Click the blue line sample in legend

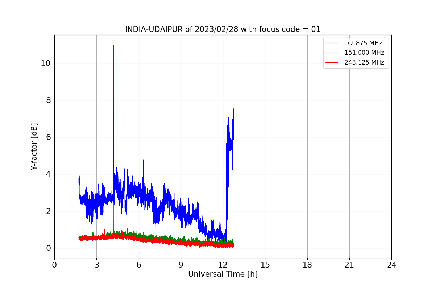[332, 43]
